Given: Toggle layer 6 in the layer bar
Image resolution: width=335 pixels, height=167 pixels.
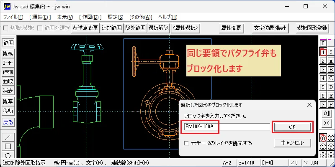Looking at the screenshot, I should [x=323, y=96].
